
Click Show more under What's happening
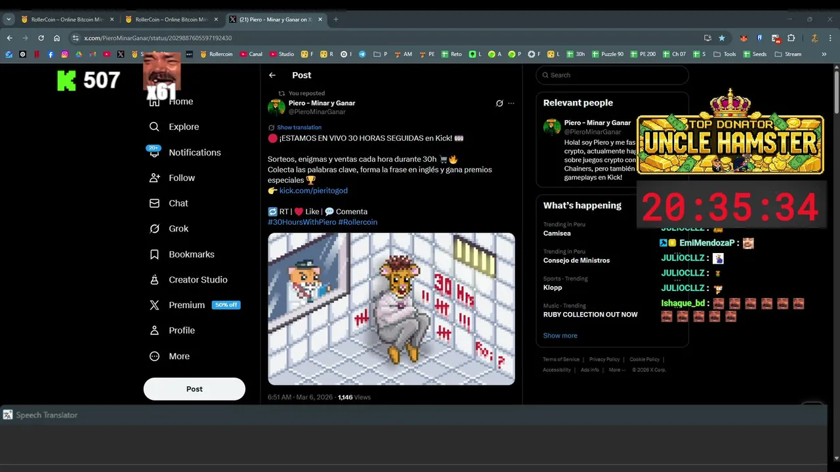click(x=560, y=336)
